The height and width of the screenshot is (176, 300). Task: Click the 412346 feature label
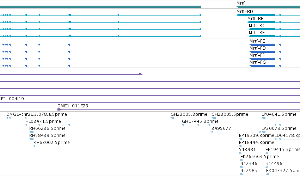point(249,164)
